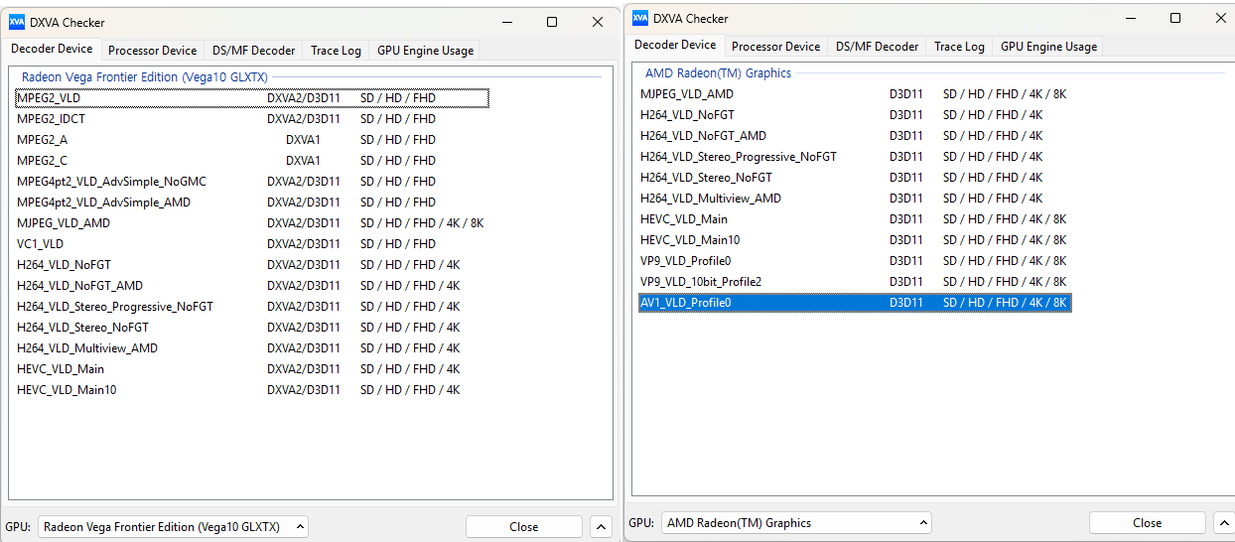The height and width of the screenshot is (542, 1235).
Task: Open Processor Device tab in right window
Action: pos(775,47)
